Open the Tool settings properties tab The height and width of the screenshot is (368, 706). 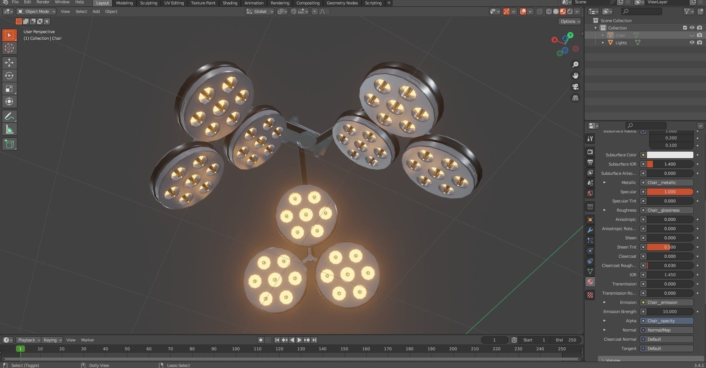tap(590, 139)
